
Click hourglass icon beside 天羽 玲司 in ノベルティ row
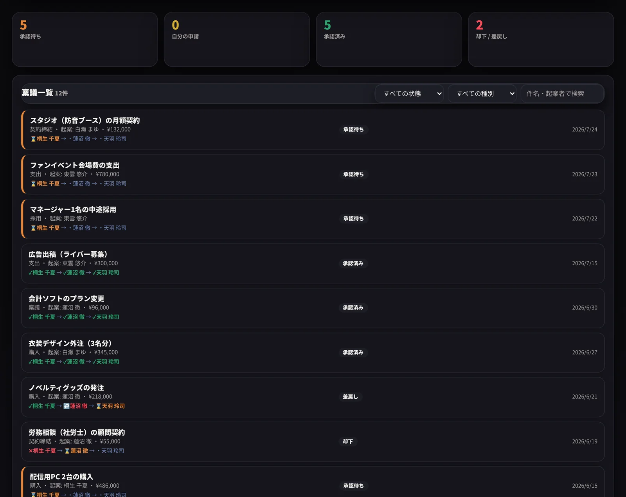tap(99, 406)
